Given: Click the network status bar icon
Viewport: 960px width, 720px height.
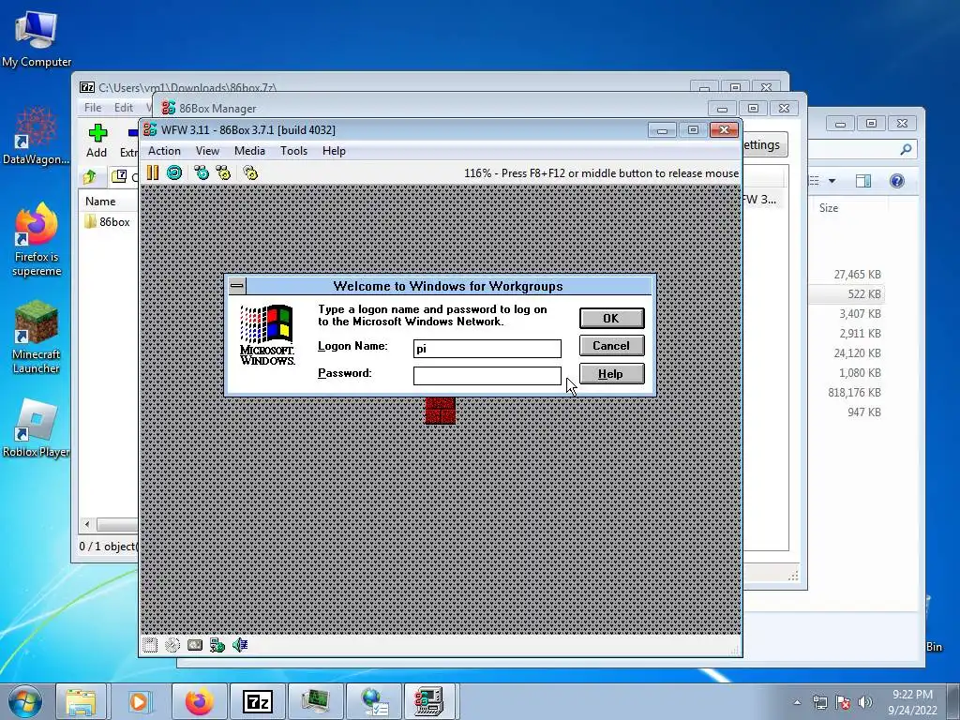Looking at the screenshot, I should click(x=217, y=645).
